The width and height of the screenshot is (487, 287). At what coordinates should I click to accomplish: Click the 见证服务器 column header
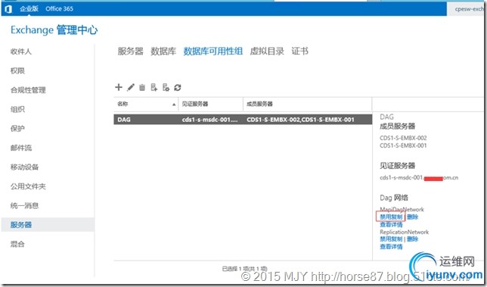pos(210,104)
